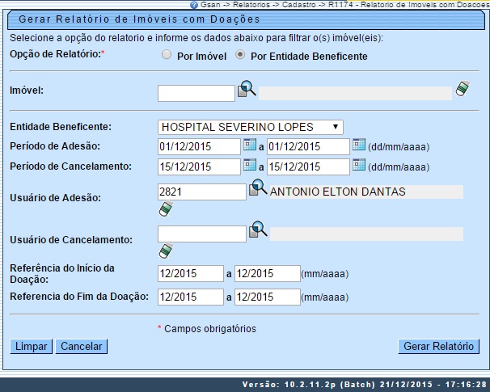Select the Por Entidade Beneficente radio option

[240, 55]
